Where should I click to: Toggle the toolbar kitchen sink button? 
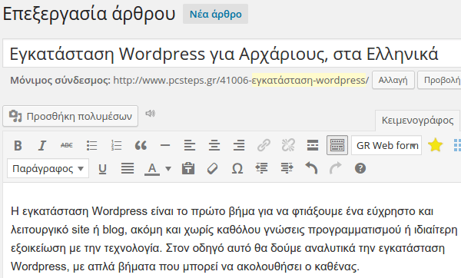click(x=337, y=145)
